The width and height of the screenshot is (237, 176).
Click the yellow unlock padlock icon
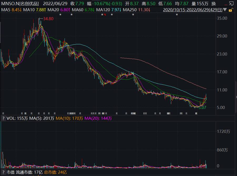point(230,10)
